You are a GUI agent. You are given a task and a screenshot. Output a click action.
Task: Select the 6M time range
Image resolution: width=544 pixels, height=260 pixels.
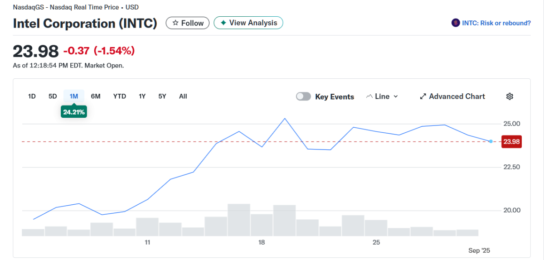[96, 96]
